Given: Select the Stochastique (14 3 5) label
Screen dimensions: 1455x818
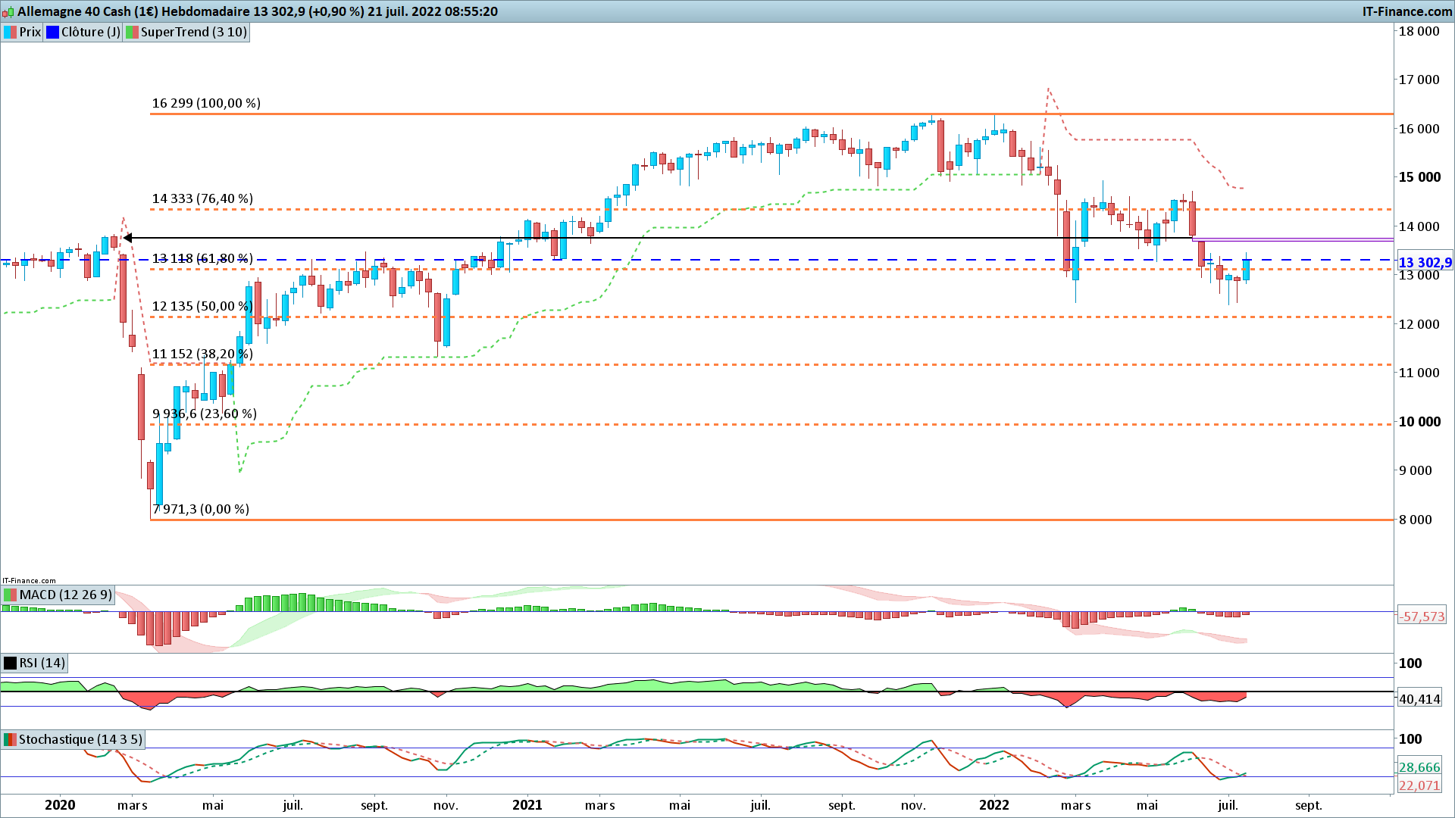Looking at the screenshot, I should pos(80,739).
